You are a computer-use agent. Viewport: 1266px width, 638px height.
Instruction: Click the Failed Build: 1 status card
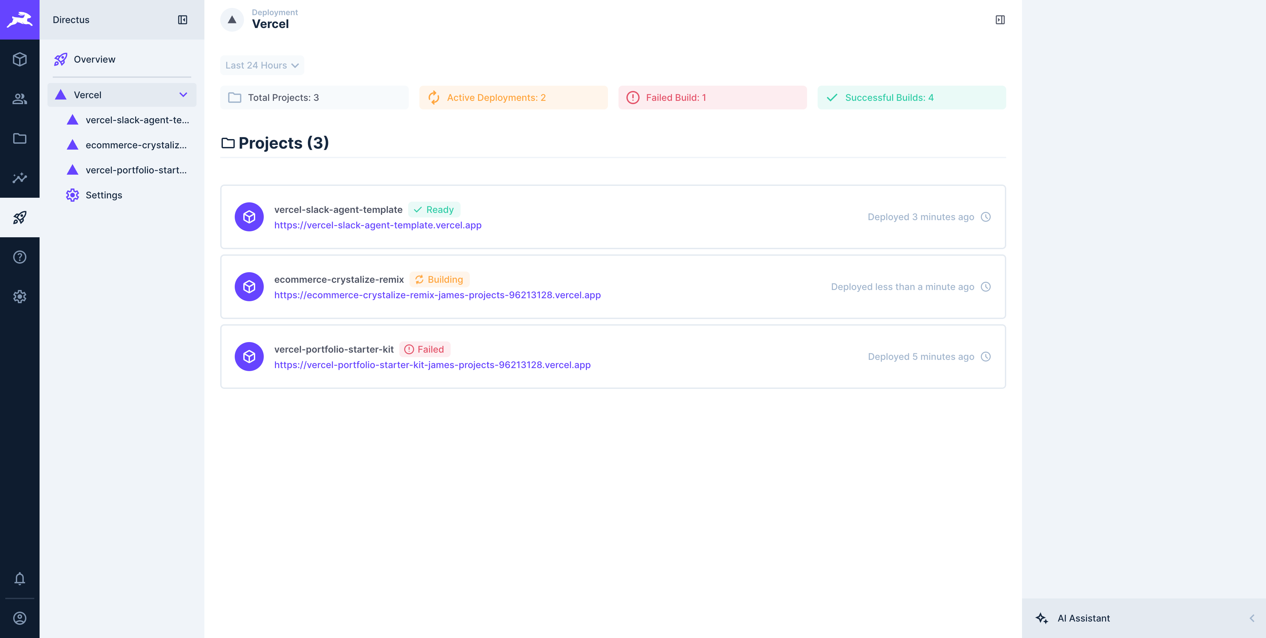coord(712,98)
